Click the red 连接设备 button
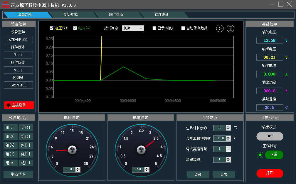The width and height of the screenshot is (296, 184). click(19, 105)
